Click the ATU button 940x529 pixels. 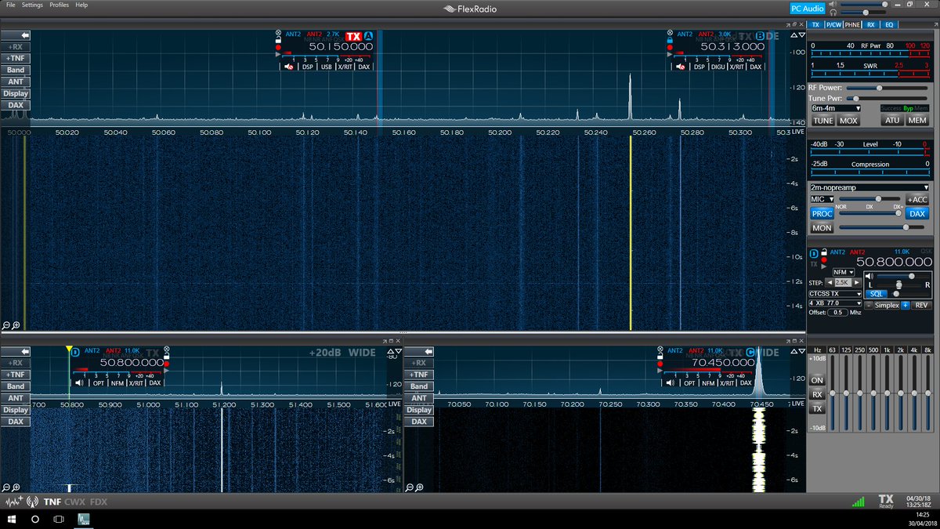pos(892,121)
